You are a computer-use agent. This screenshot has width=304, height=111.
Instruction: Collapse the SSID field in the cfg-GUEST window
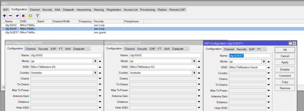(268, 67)
